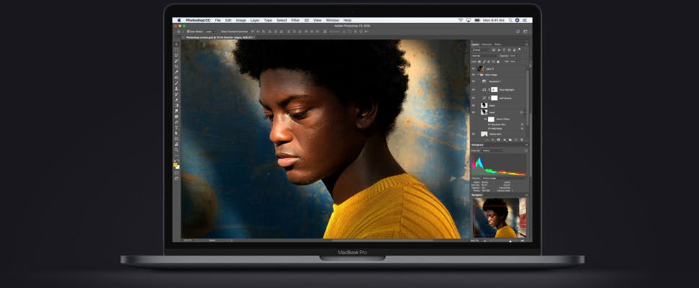Hide the Layer 5 layer eye icon
The width and height of the screenshot is (699, 288).
click(x=473, y=69)
